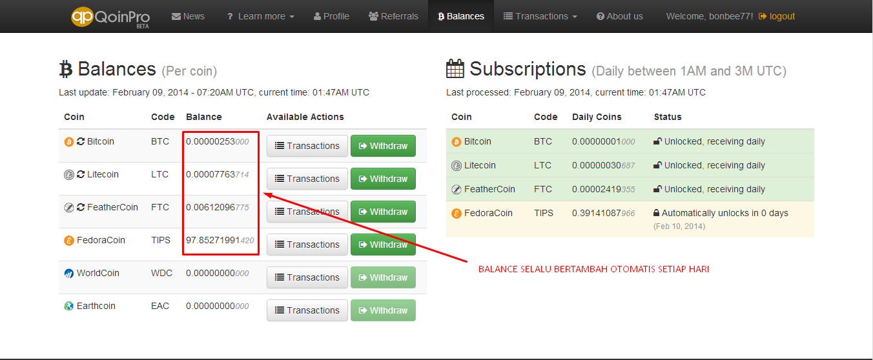
Task: Click the calendar icon beside Subscriptions heading
Action: [455, 68]
